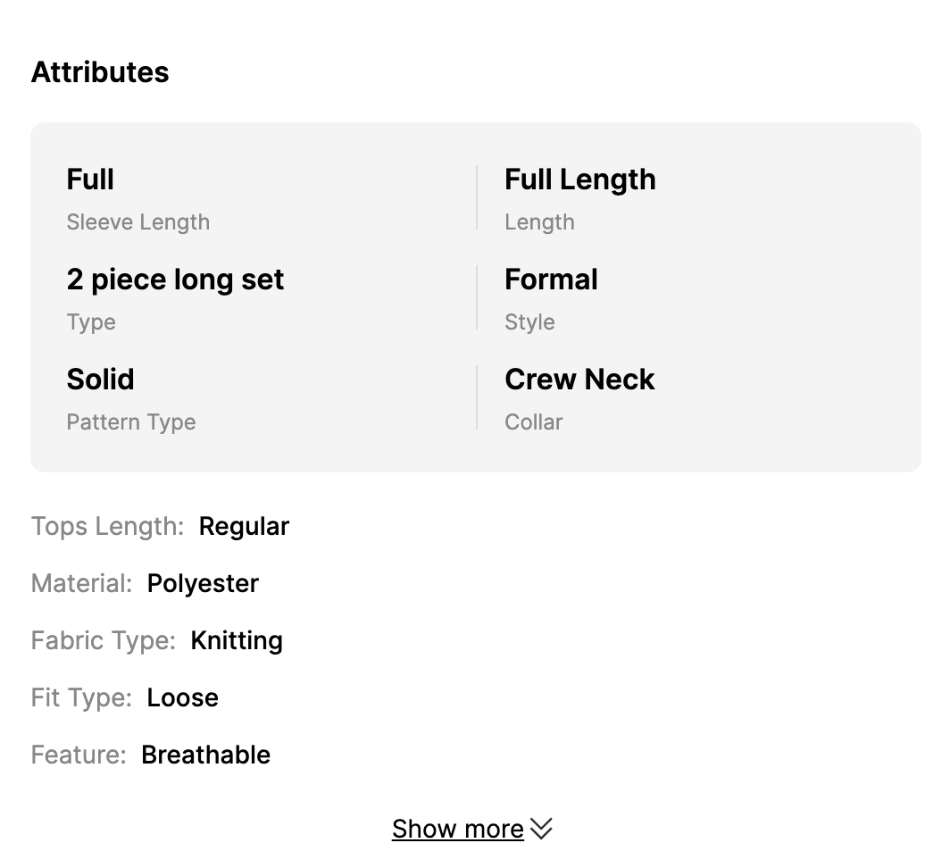Select the Regular tops length value
Screen dimensions: 950x868
click(x=244, y=526)
